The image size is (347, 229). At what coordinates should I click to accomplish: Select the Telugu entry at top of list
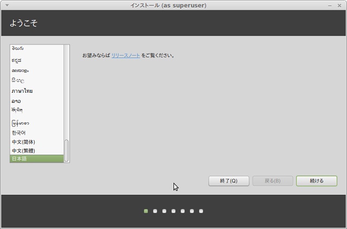point(18,49)
